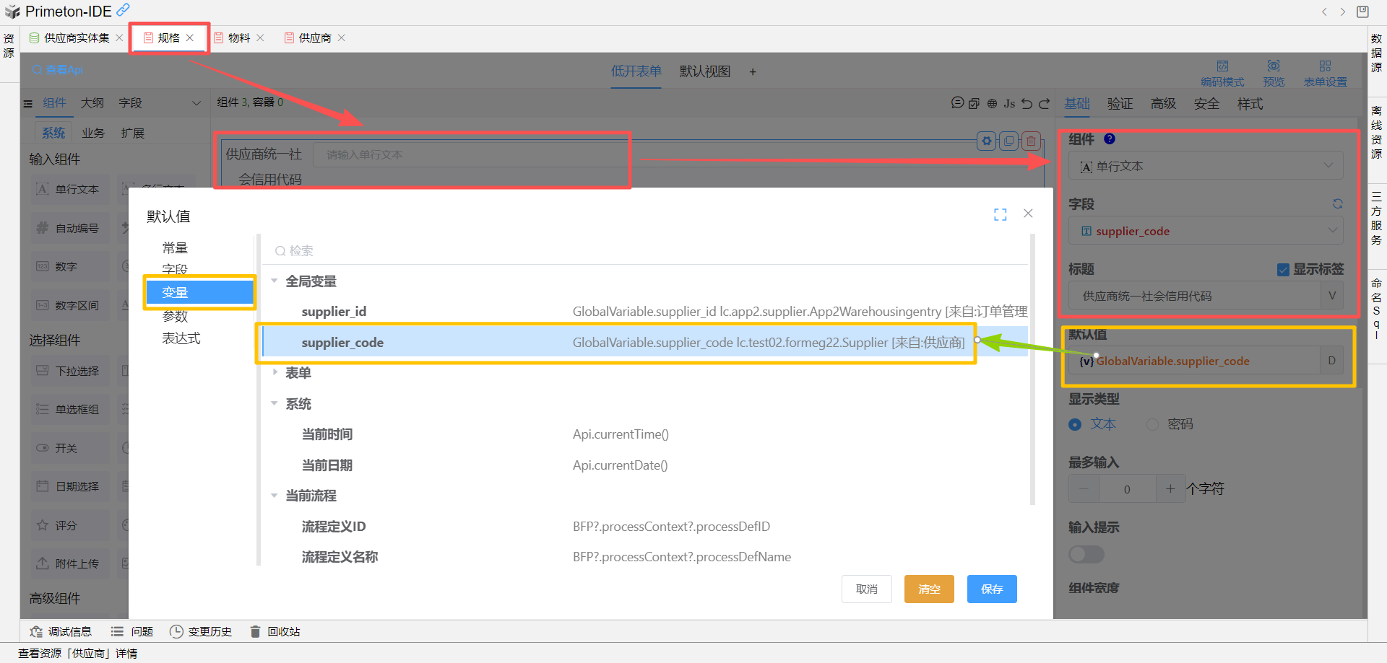Click the 保存 button
1387x663 pixels.
(x=992, y=589)
